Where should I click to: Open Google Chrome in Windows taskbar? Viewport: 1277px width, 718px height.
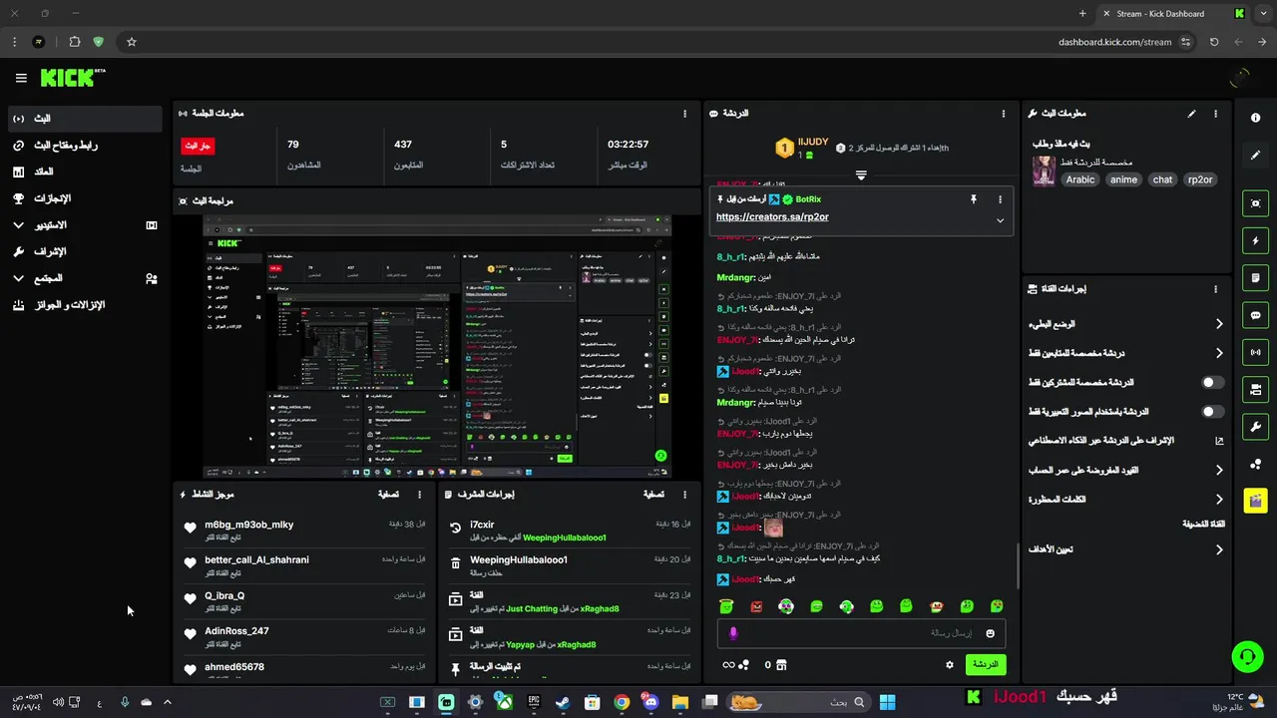[622, 702]
